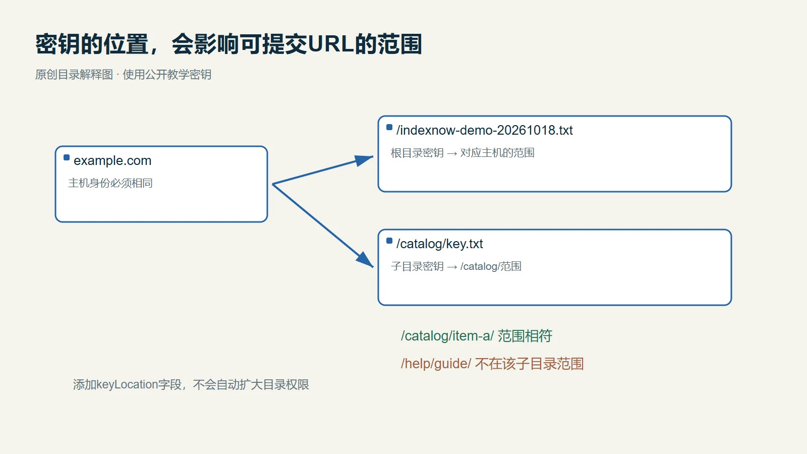
Task: Click the blue bullet beside example.com
Action: [x=67, y=157]
